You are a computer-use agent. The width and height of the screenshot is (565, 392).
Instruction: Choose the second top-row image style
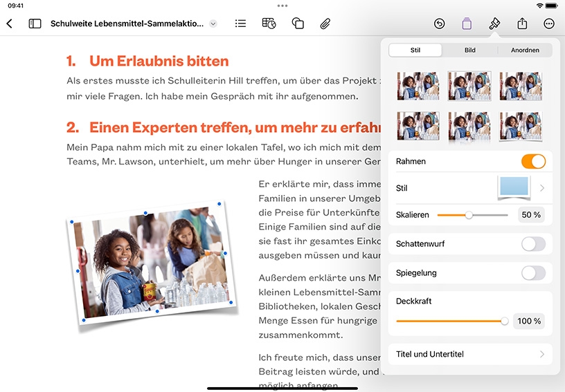click(x=469, y=86)
